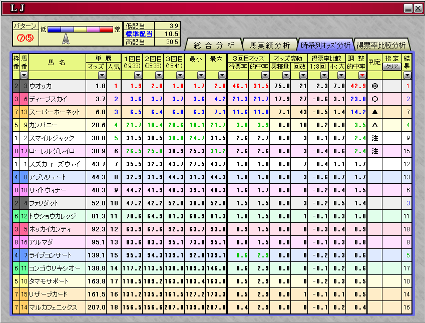The width and height of the screenshot is (425, 323).
Task: Select the 時系列オッズ分析 tab
Action: (325, 45)
